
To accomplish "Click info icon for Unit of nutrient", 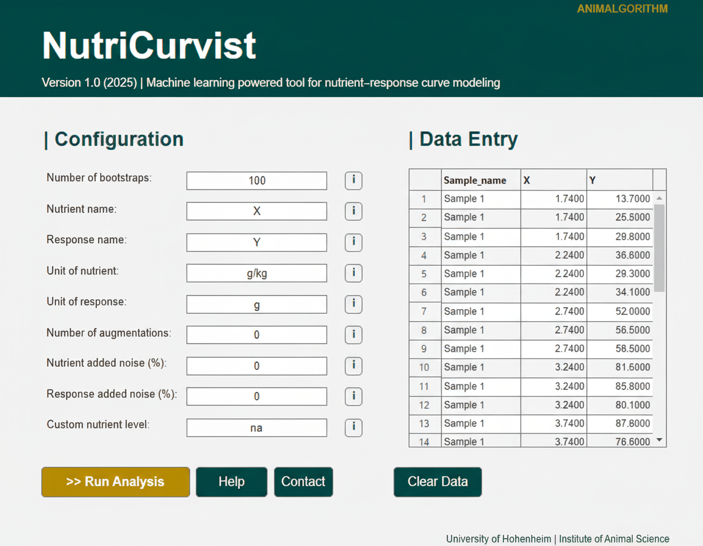I will click(x=353, y=273).
